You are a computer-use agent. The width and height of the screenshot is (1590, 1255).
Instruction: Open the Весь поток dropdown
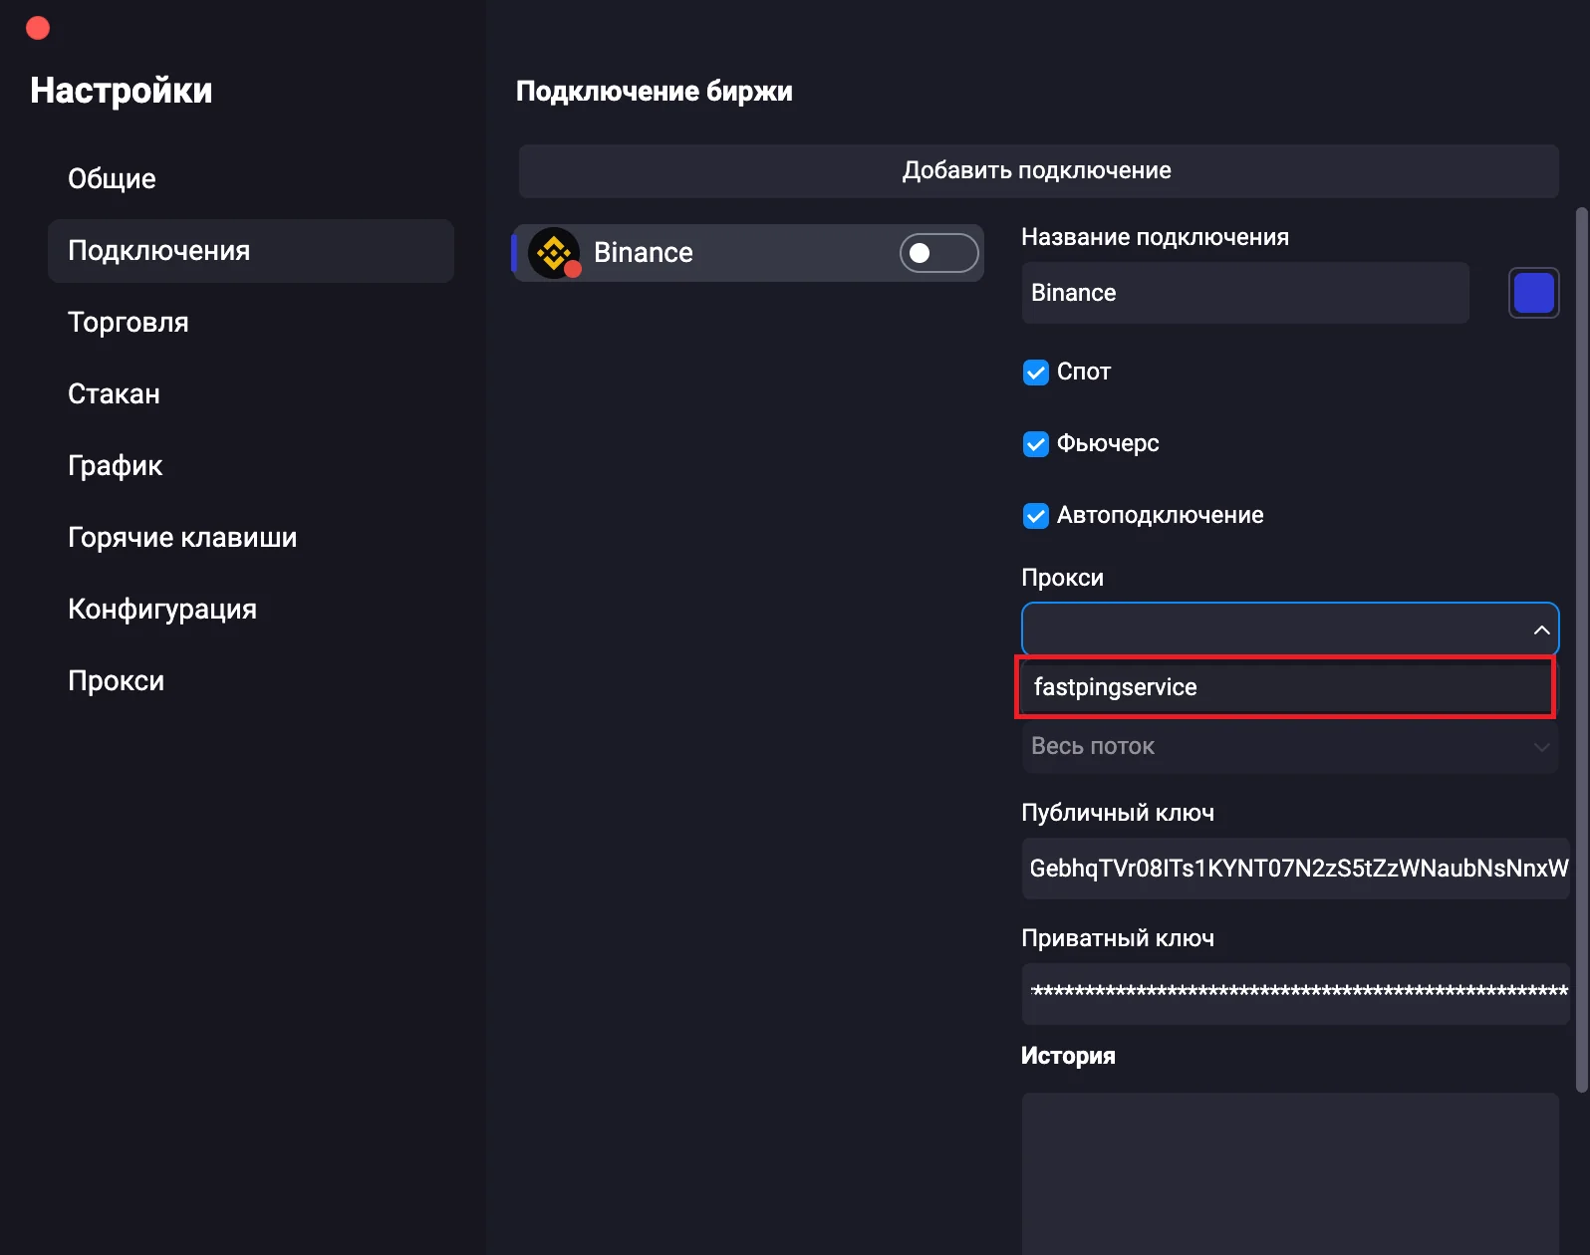[1289, 746]
